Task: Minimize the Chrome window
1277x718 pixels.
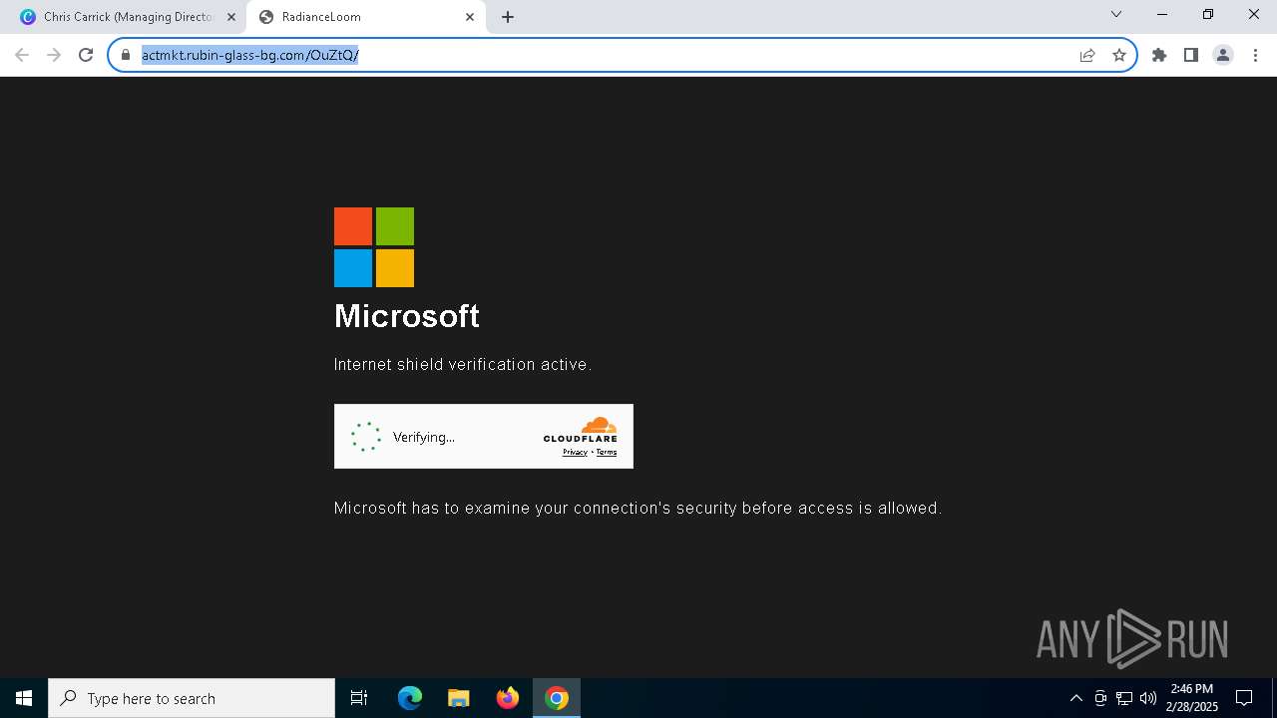Action: [1162, 14]
